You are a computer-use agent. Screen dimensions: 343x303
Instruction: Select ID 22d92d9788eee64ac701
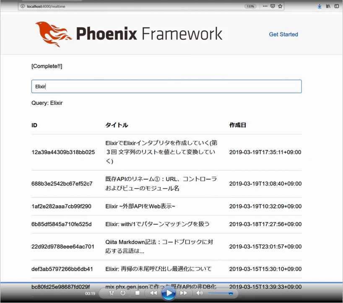point(63,246)
